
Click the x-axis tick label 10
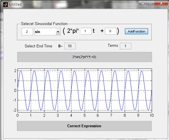151,116
